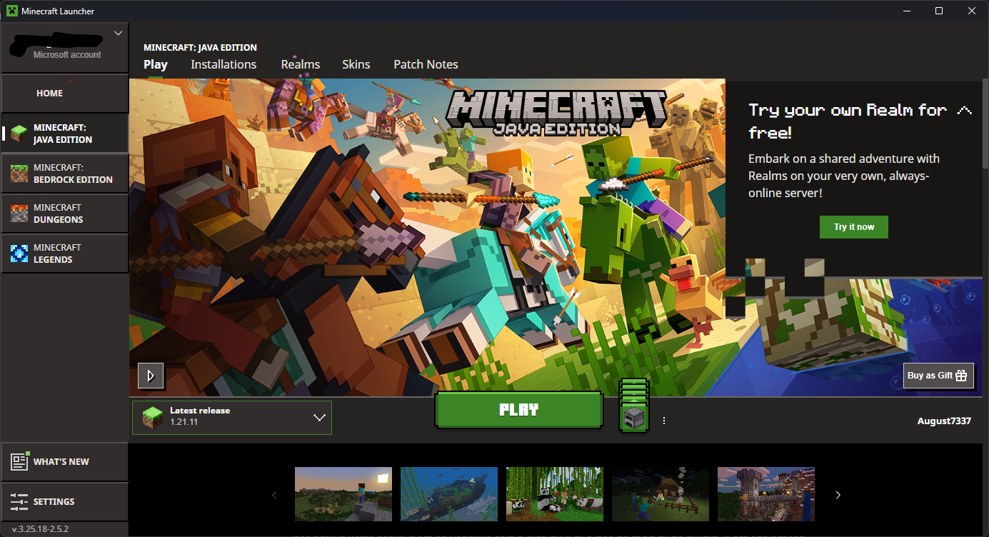
Task: Switch to the Installations tab
Action: (x=224, y=64)
